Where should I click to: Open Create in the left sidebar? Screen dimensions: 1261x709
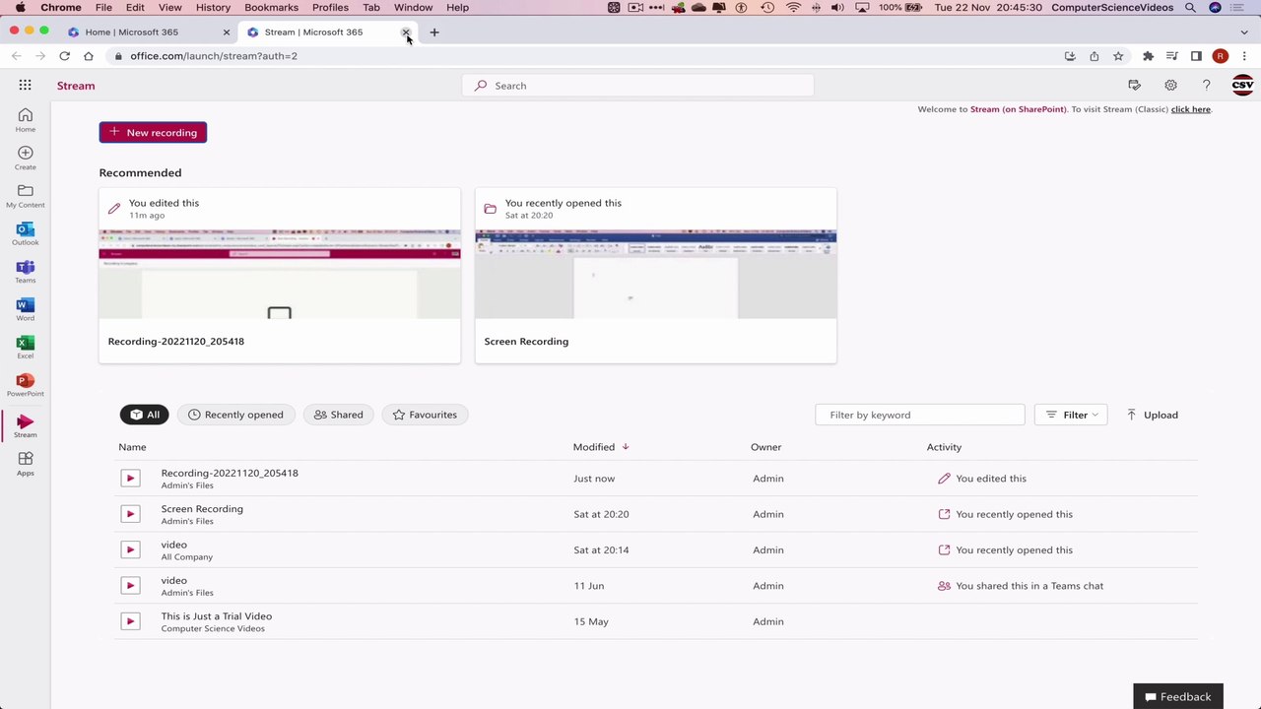click(x=25, y=158)
